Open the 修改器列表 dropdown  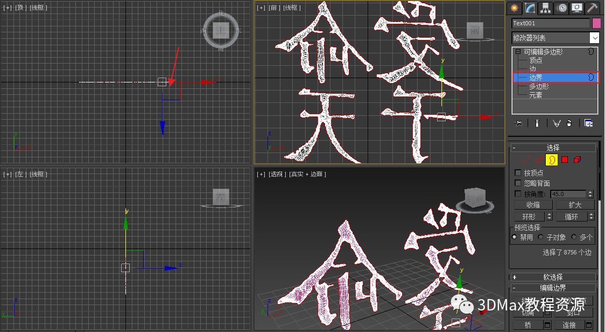coord(595,38)
